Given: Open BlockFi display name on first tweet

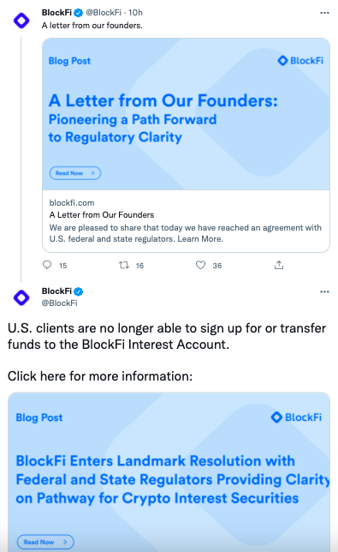Looking at the screenshot, I should point(56,13).
